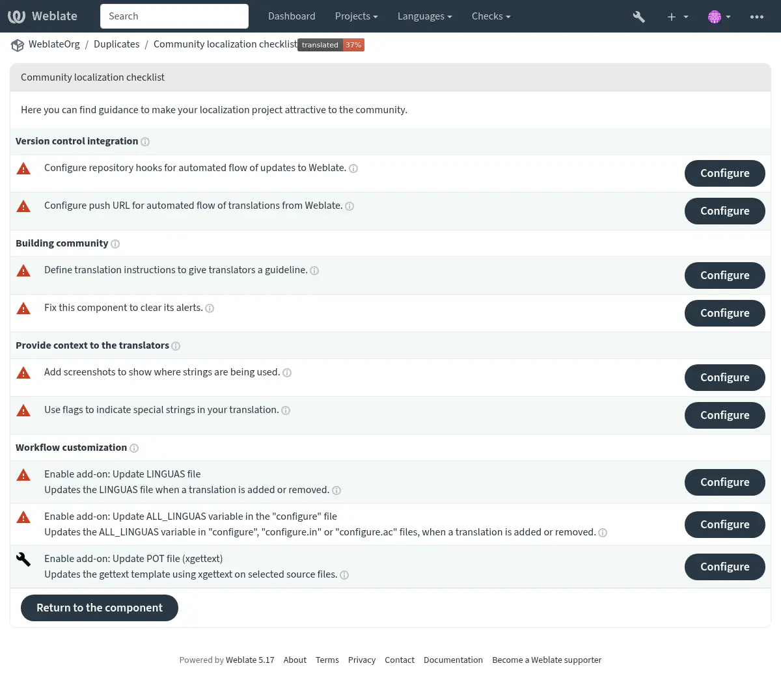
Task: Open the Documentation footer link
Action: click(x=453, y=660)
